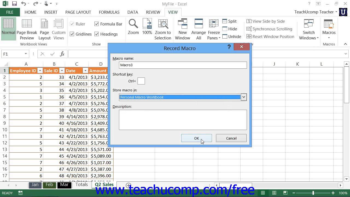Click OK in Record Macro dialog

(197, 138)
